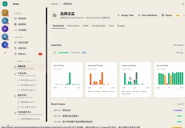Click the 分析技能 trend arrow icon
Image resolution: width=185 pixels, height=128 pixels.
click(x=15, y=30)
